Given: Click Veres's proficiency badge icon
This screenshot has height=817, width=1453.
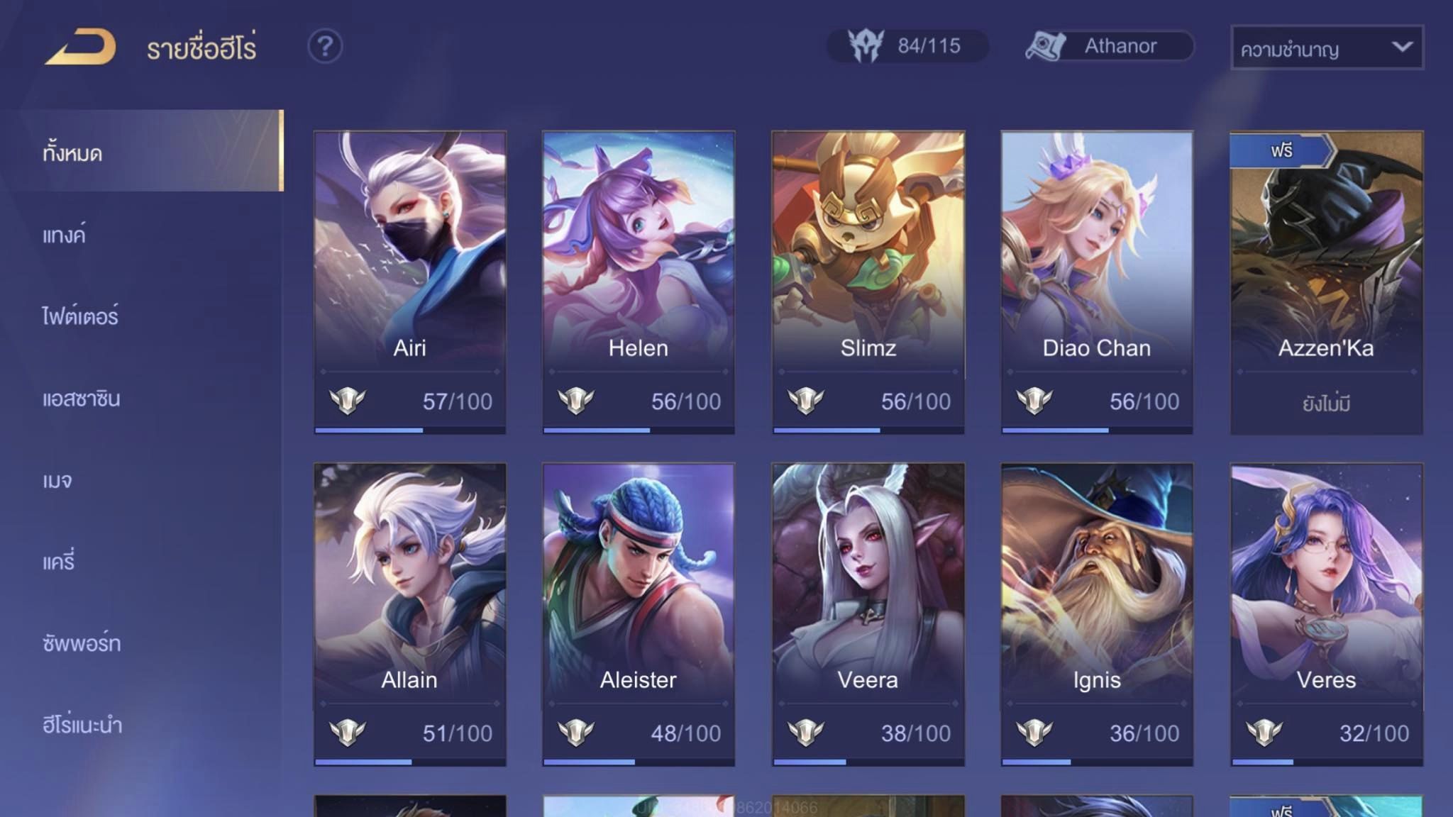Looking at the screenshot, I should [1264, 733].
